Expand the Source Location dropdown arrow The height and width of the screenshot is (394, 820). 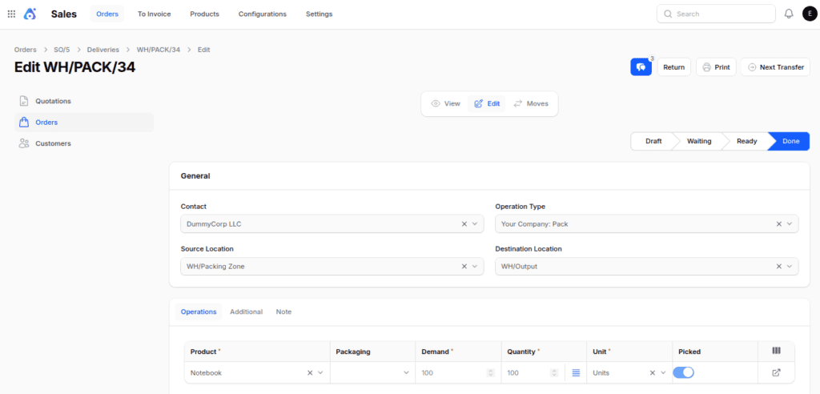tap(475, 267)
